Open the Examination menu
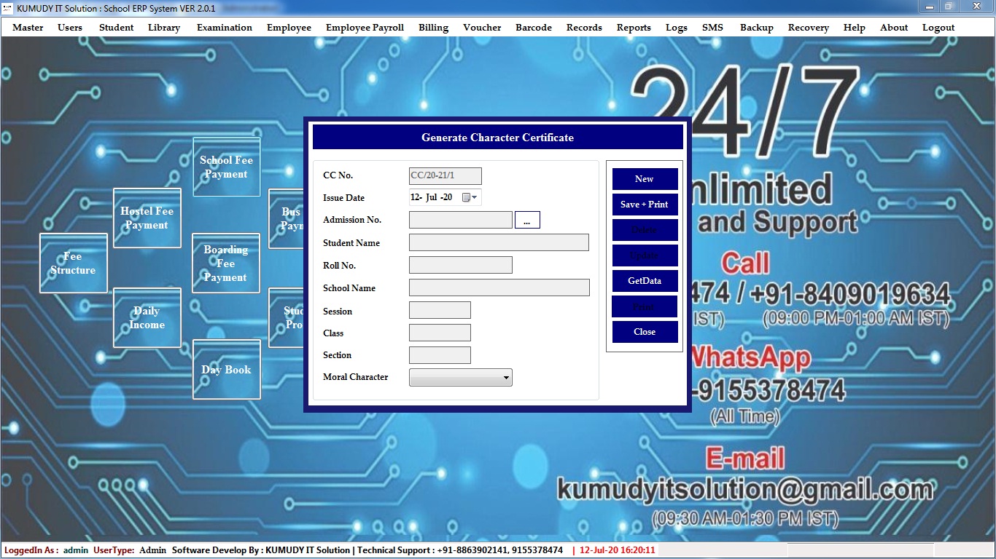Image resolution: width=996 pixels, height=559 pixels. (224, 28)
